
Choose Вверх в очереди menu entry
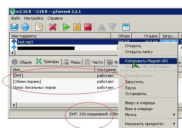tap(148, 103)
